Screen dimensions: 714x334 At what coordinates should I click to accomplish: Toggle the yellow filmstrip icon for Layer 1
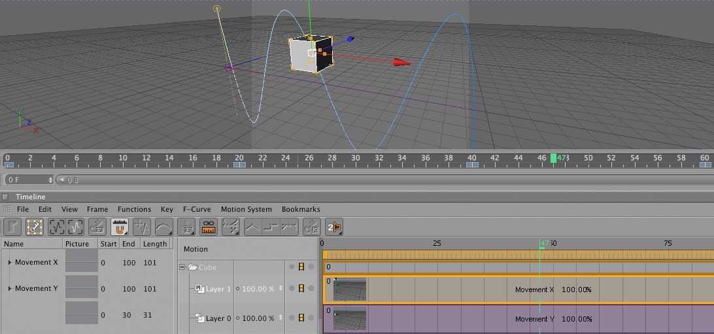[x=301, y=288]
